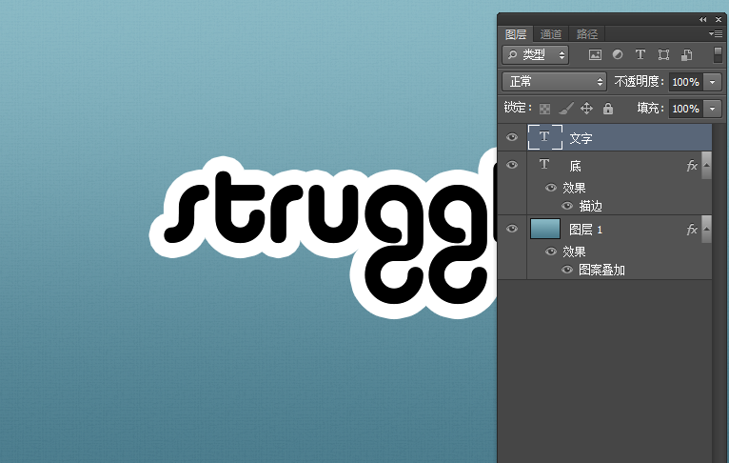The width and height of the screenshot is (729, 463).
Task: Collapse panel with double arrow icon
Action: 702,20
